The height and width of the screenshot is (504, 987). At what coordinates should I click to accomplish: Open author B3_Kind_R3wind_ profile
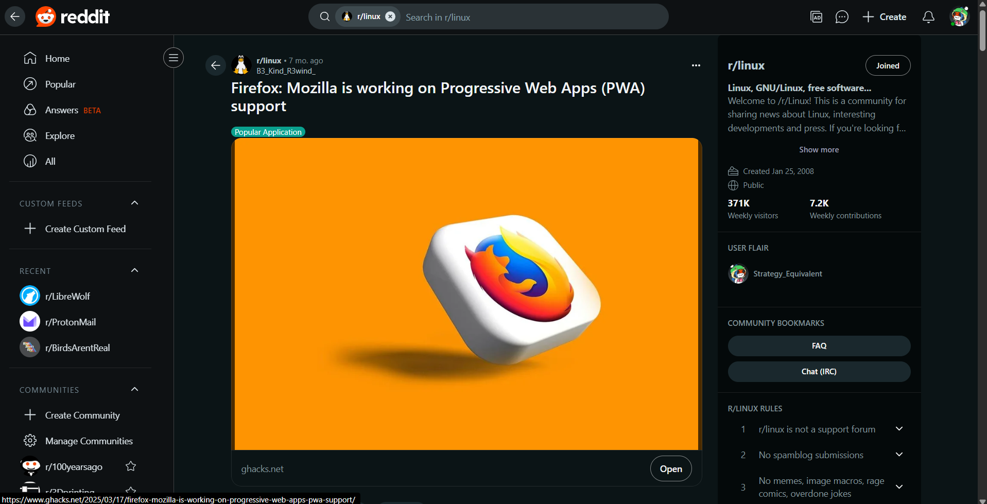(286, 71)
